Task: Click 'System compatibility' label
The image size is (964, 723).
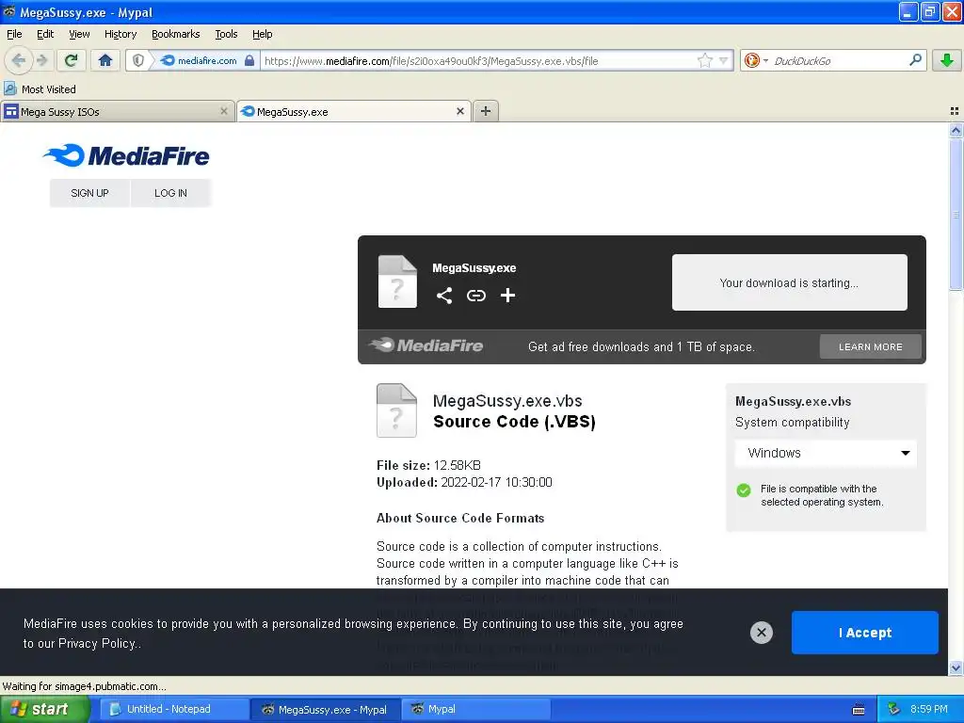Action: click(792, 423)
